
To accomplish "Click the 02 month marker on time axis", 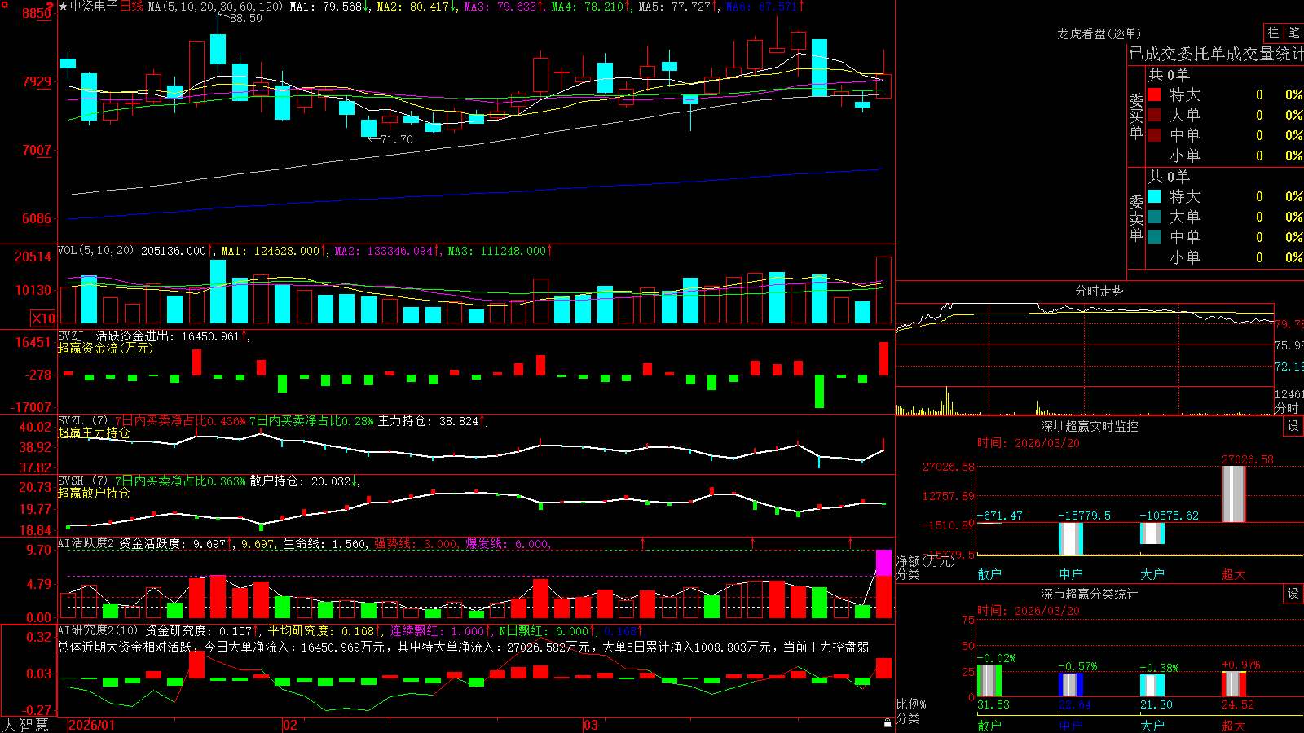I will 290,725.
